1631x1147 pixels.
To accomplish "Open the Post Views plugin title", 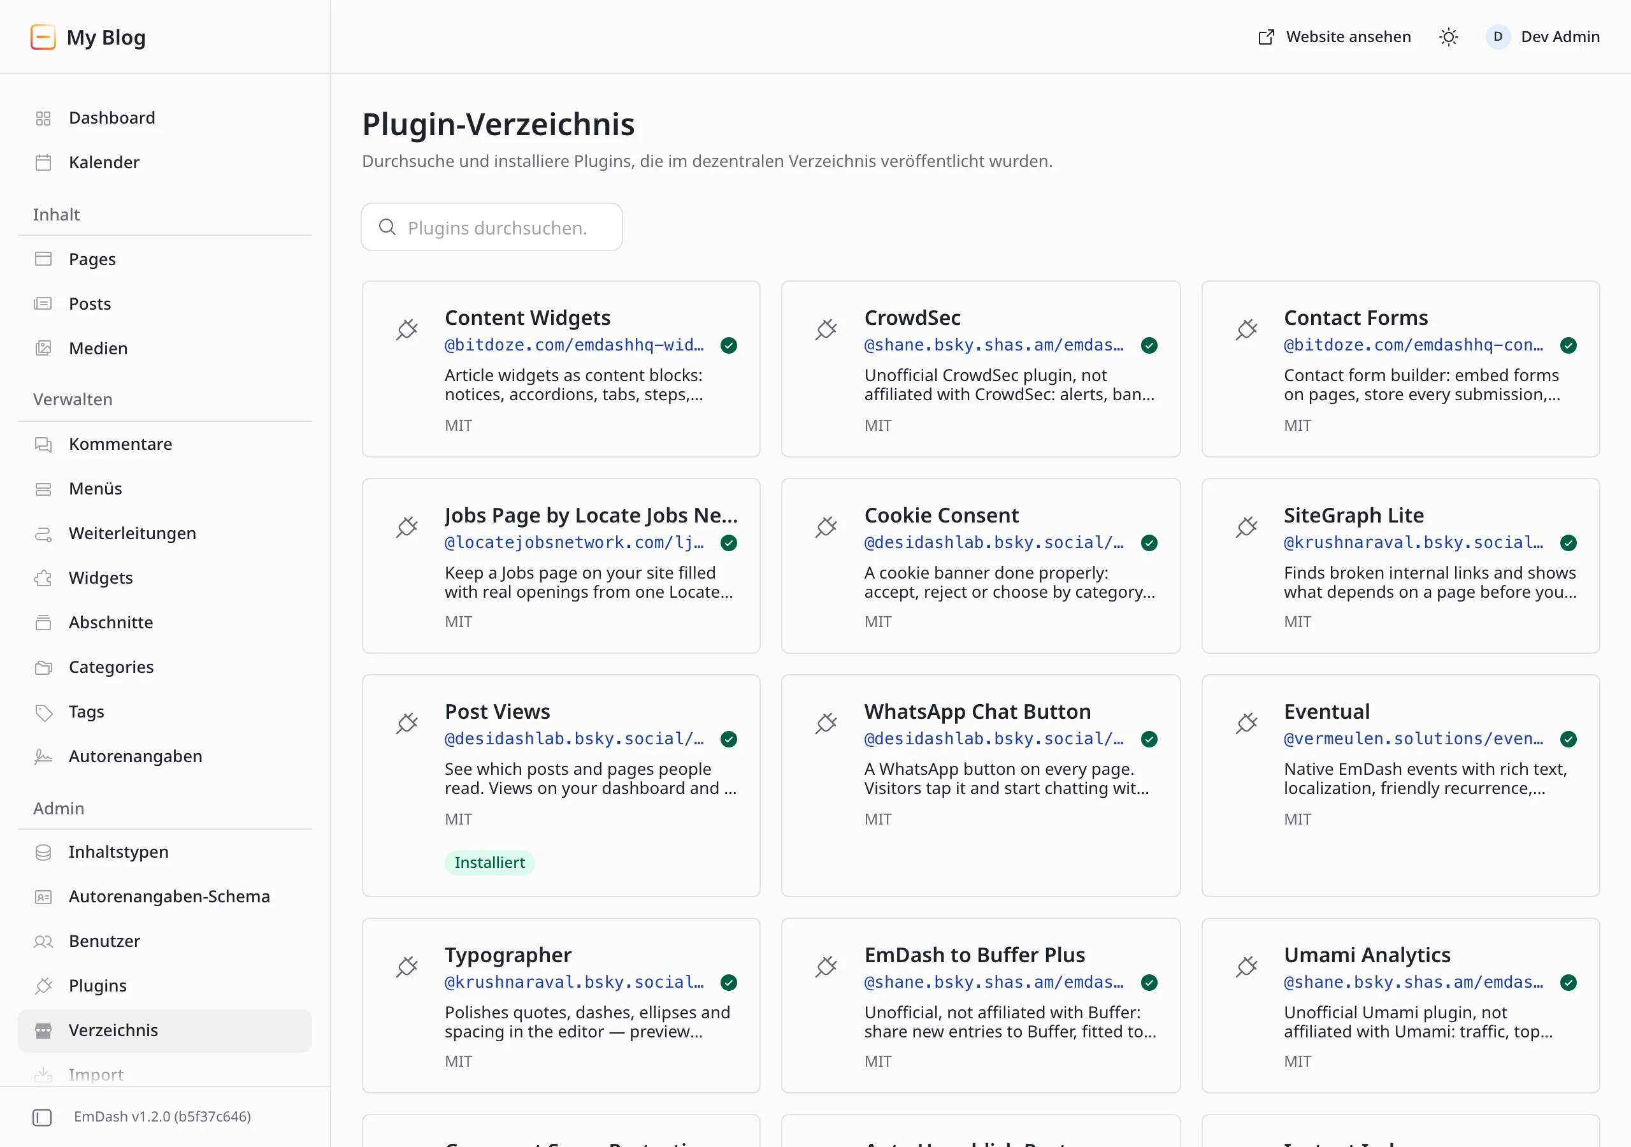I will [497, 711].
